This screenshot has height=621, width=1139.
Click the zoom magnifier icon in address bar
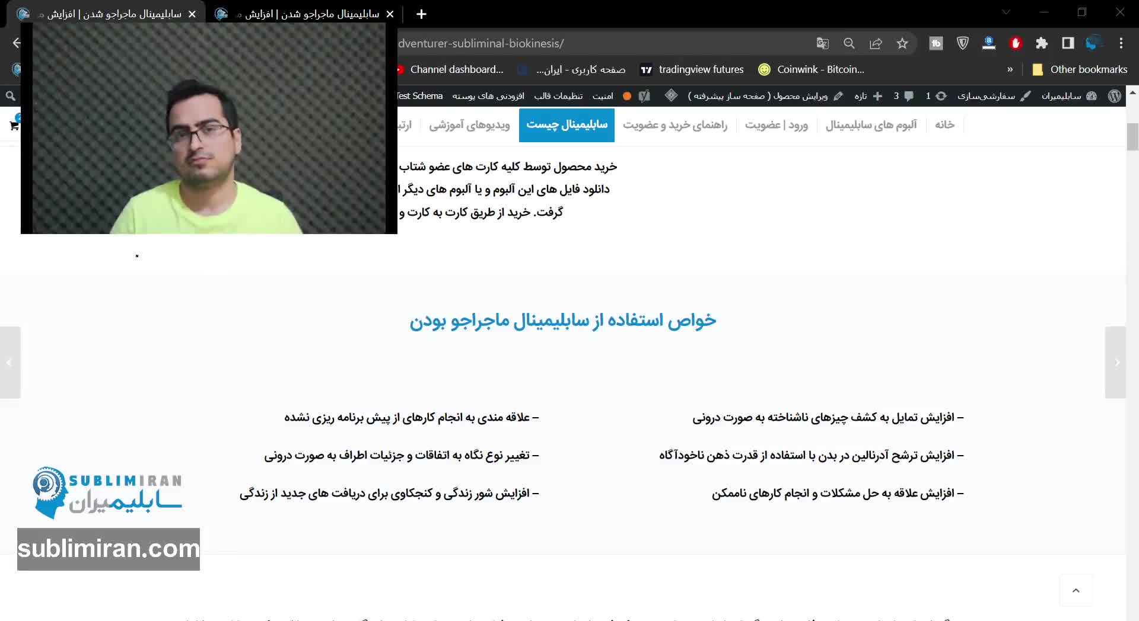[x=849, y=43]
